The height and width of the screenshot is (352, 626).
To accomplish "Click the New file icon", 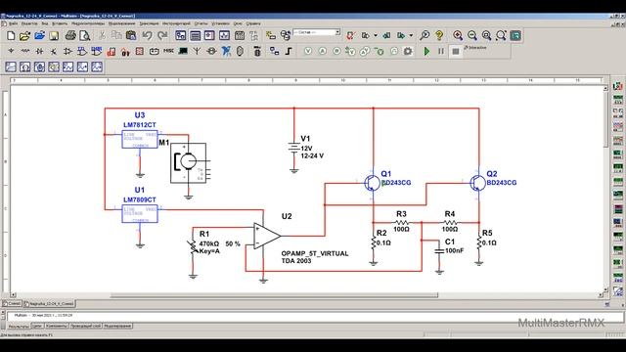I will (11, 35).
